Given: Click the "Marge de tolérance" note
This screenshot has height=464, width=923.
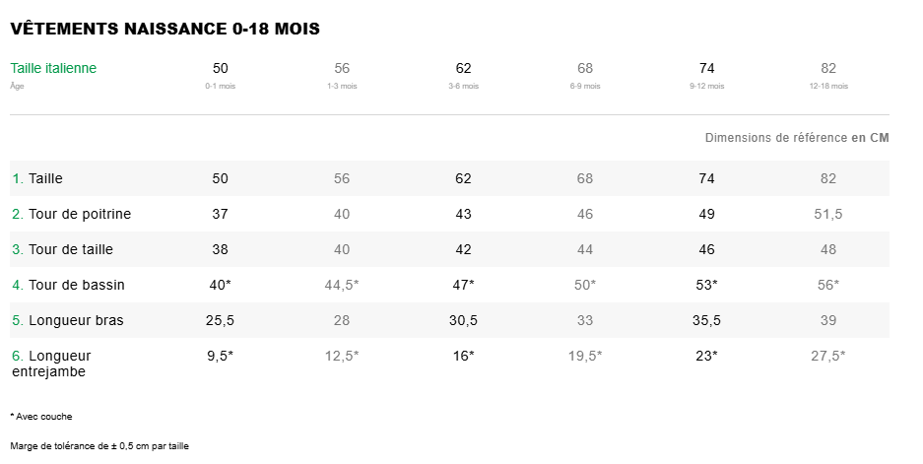Looking at the screenshot, I should (99, 446).
